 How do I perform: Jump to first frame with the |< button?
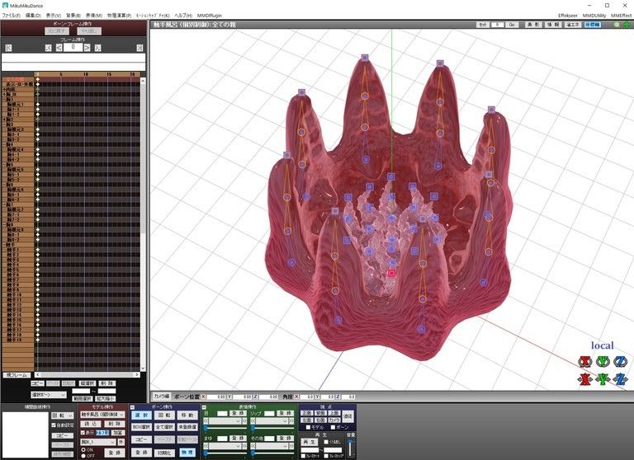click(x=8, y=48)
